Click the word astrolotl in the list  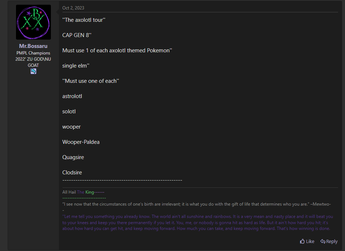click(72, 96)
